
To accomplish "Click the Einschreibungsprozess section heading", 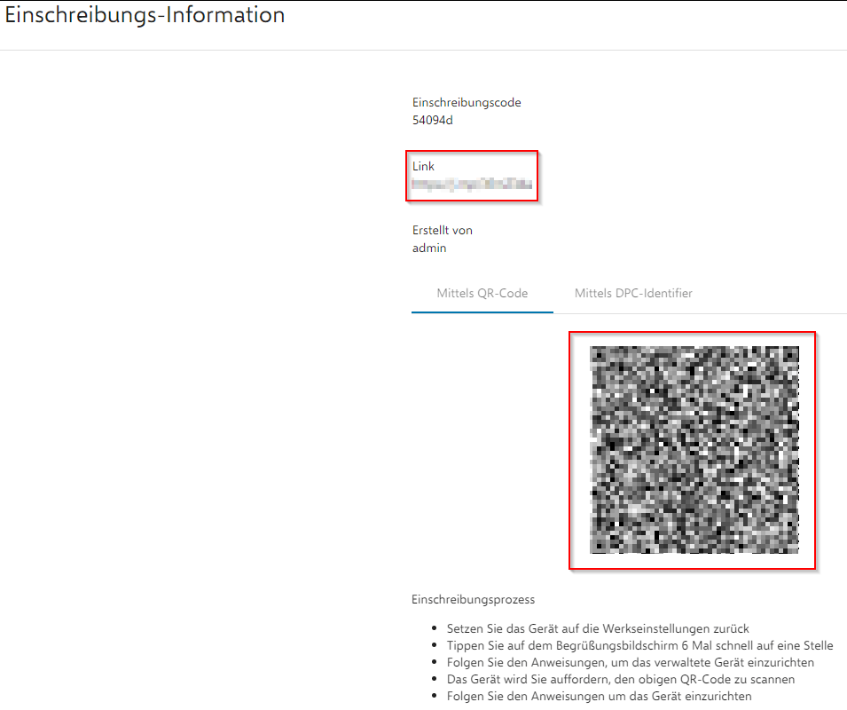I will click(x=474, y=599).
